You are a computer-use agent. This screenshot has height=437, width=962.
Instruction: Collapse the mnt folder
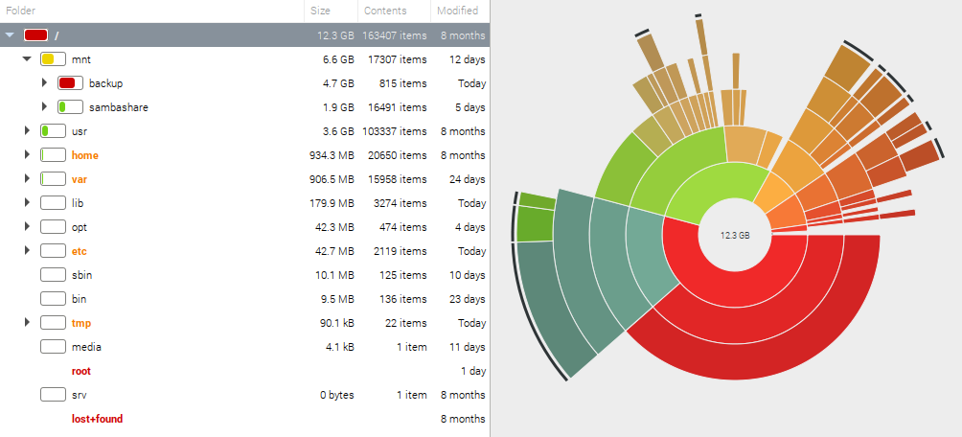[27, 59]
